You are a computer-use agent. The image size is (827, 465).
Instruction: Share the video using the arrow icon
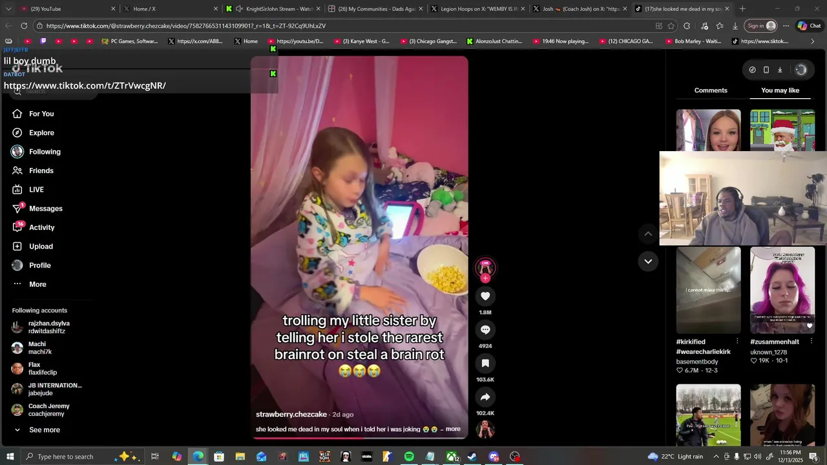[x=485, y=397]
